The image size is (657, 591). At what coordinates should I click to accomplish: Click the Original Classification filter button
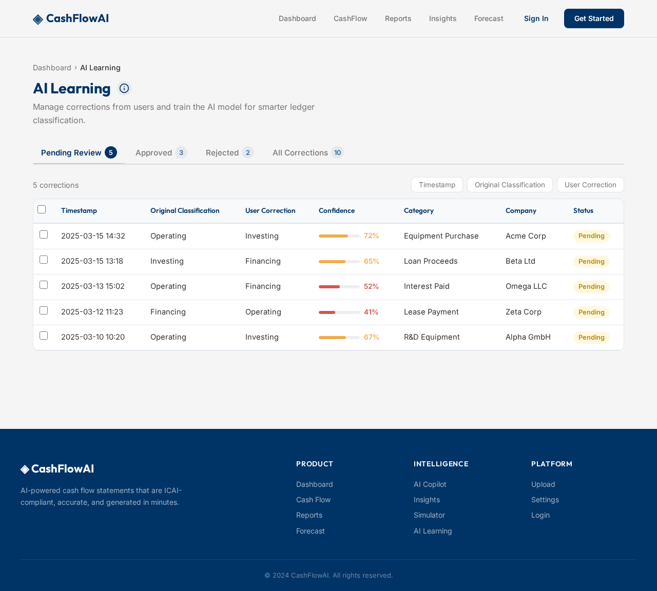pos(510,185)
